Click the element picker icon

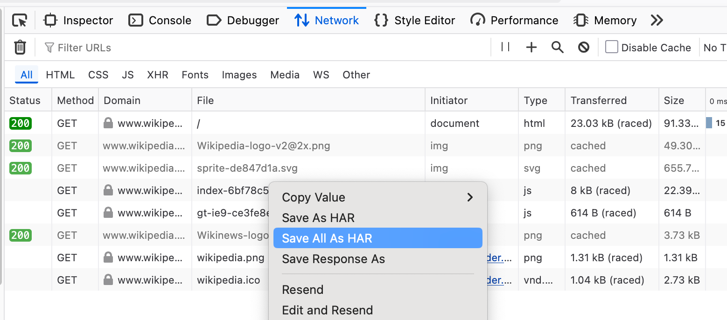point(20,21)
